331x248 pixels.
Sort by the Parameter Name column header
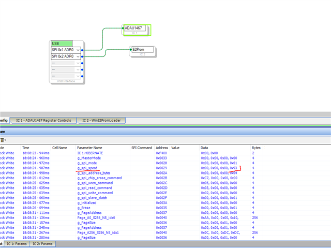(102, 148)
